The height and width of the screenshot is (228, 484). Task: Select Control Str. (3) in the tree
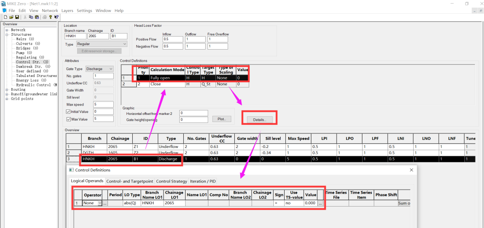(32, 62)
